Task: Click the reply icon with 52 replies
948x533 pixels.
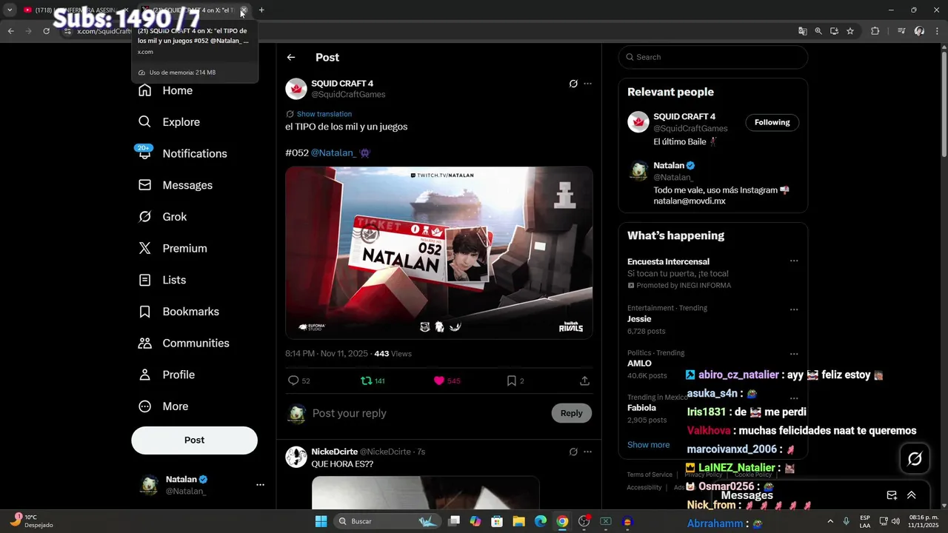Action: pyautogui.click(x=293, y=381)
